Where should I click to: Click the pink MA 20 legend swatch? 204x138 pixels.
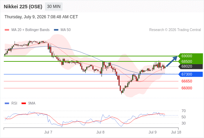tap(7, 30)
